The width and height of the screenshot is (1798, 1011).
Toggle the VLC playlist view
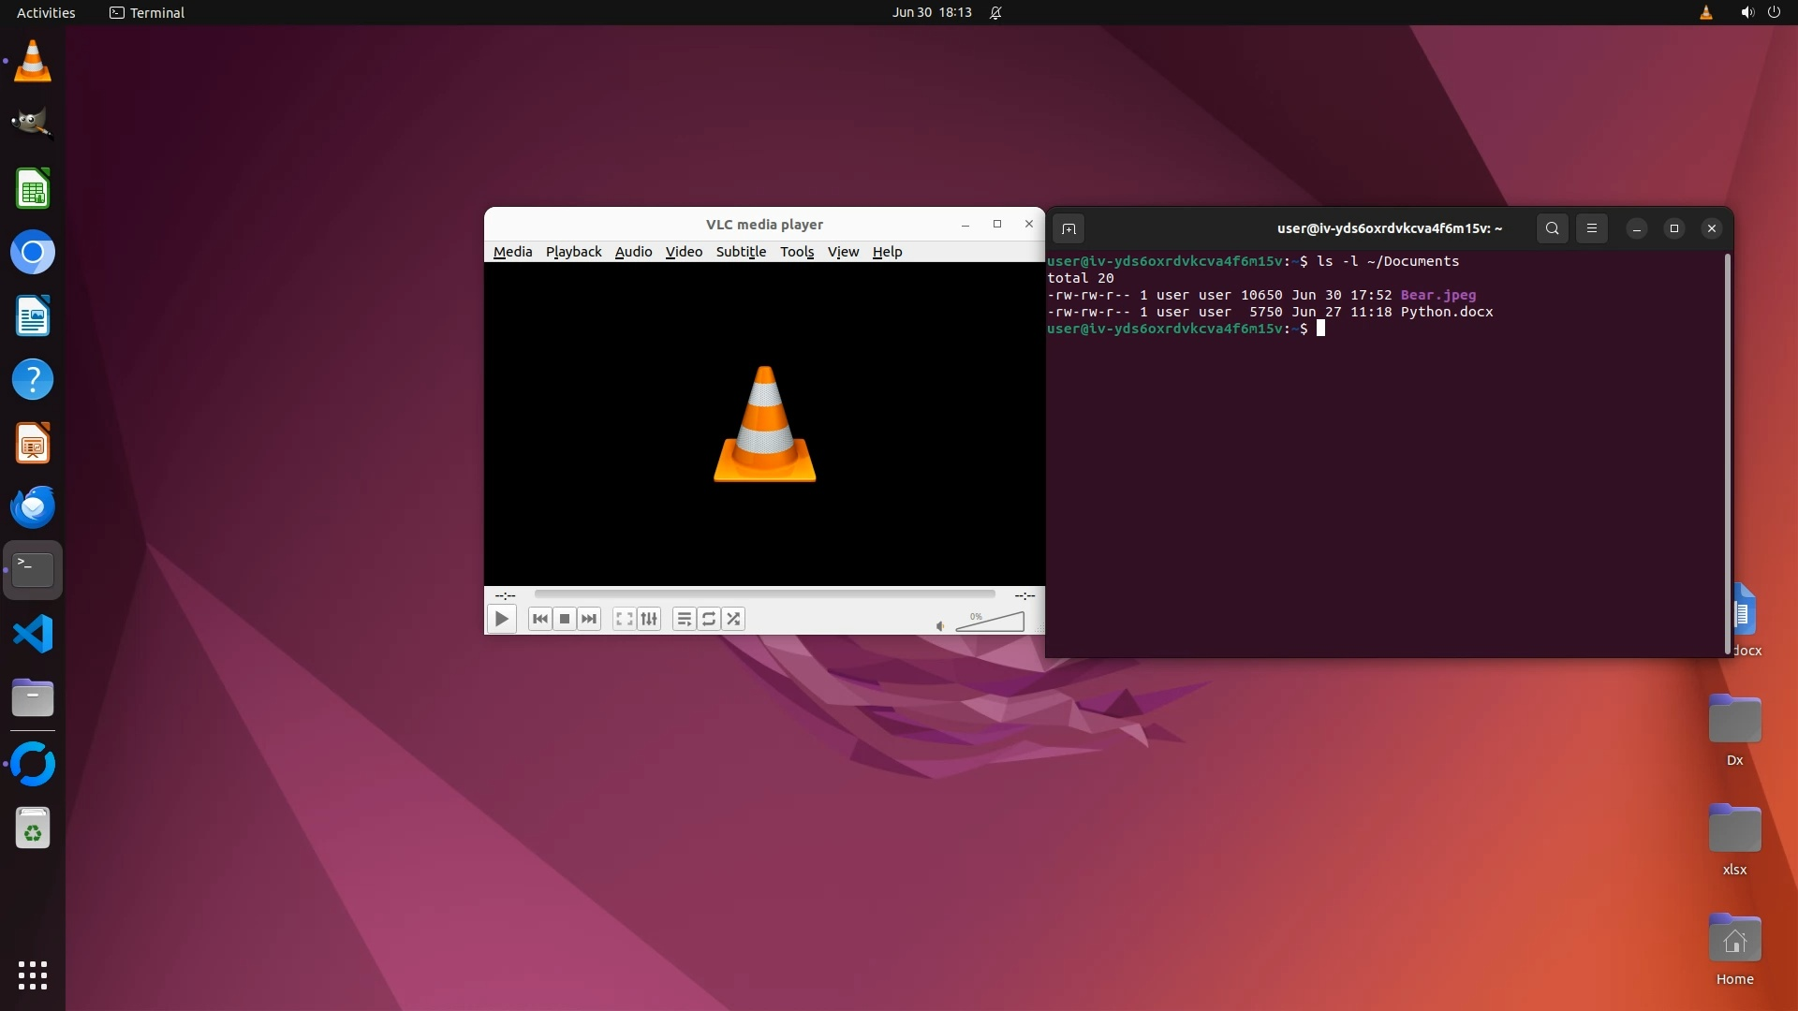[x=684, y=619]
